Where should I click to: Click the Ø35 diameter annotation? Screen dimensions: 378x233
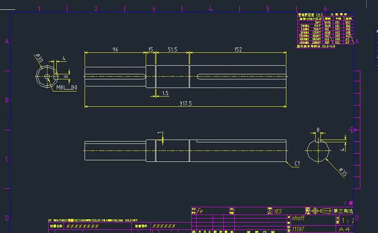coord(342,172)
